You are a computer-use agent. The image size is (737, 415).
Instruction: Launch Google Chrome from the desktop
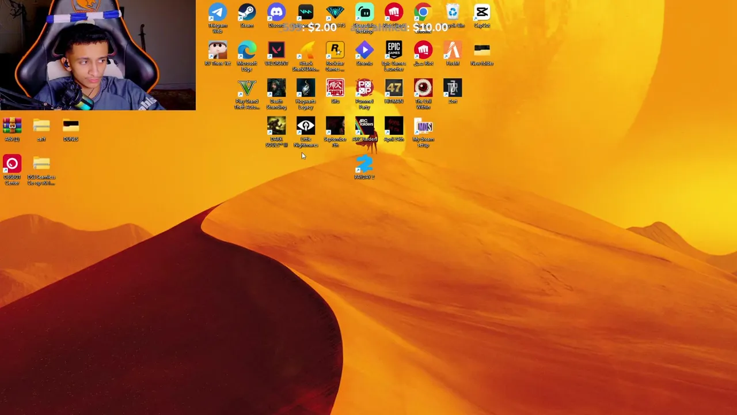point(423,16)
